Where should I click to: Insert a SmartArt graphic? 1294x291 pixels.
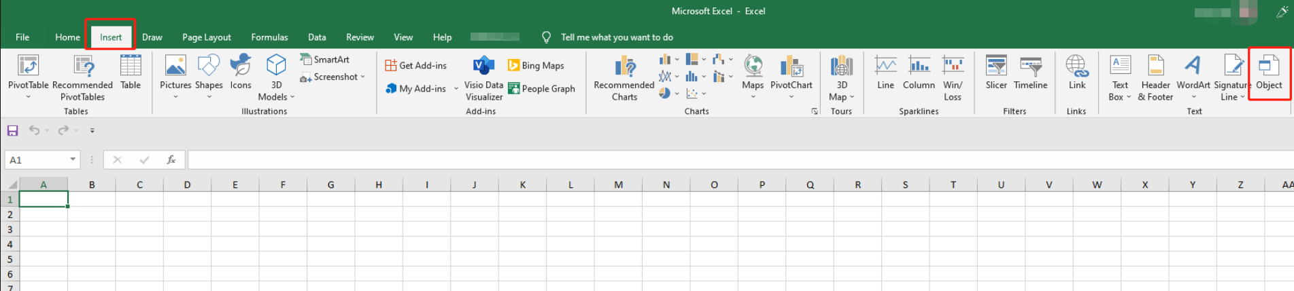[x=325, y=60]
